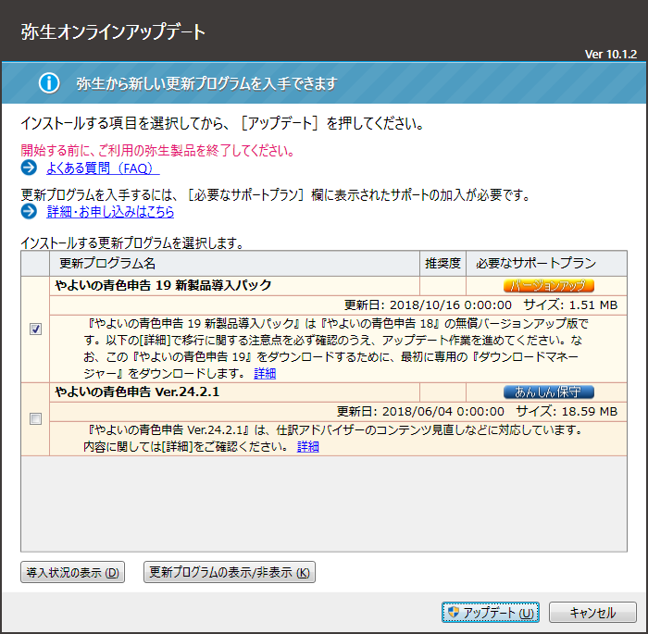Select the row title やよいの青色申告 19 新製品導入パック

163,285
